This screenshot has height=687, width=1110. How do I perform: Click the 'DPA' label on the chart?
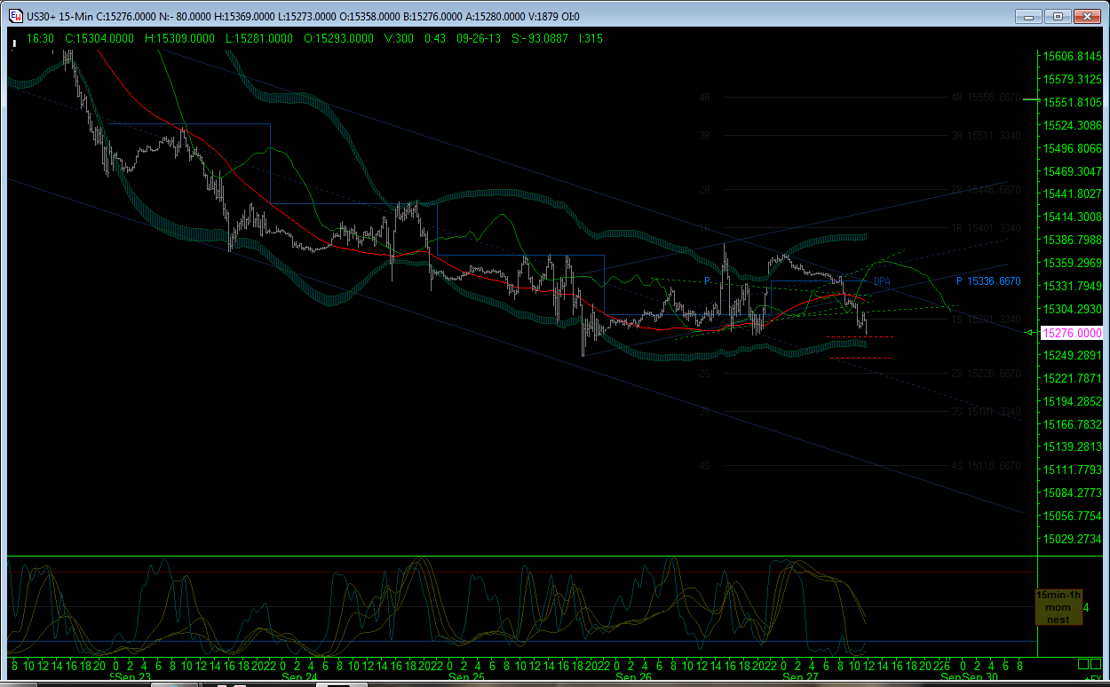click(x=882, y=281)
